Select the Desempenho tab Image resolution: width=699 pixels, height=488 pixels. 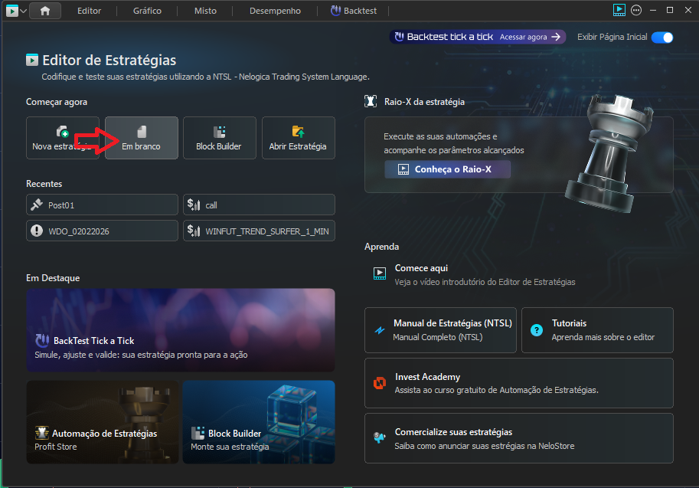(275, 11)
